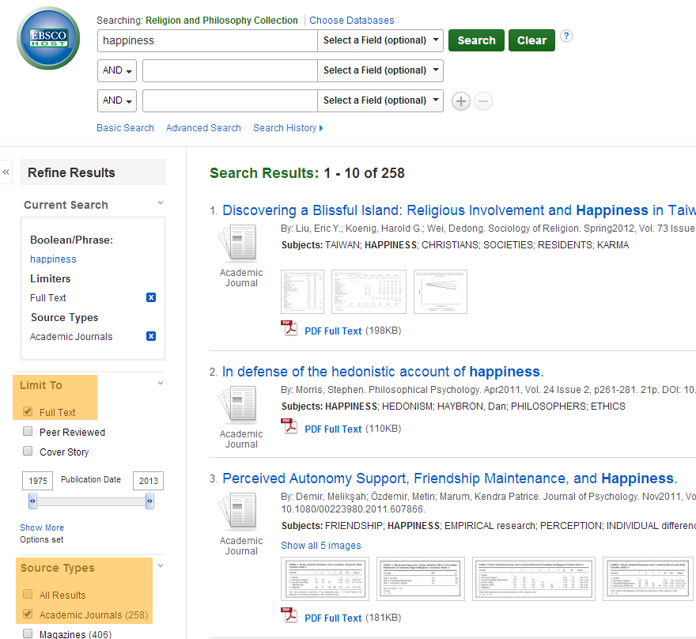This screenshot has height=639, width=696.
Task: Open the PDF icon for the 181KB article
Action: coord(289,615)
